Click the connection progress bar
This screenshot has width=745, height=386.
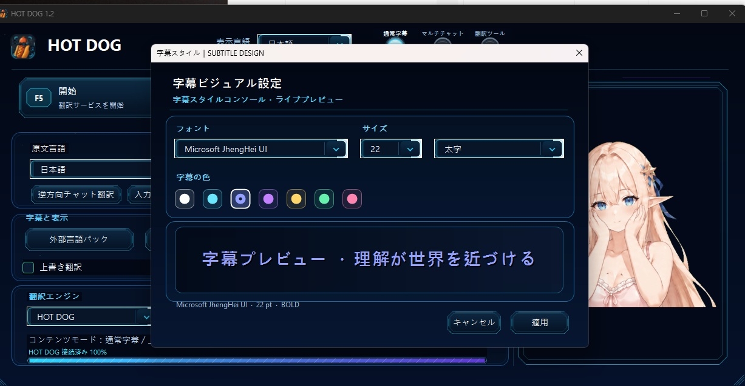(x=257, y=361)
